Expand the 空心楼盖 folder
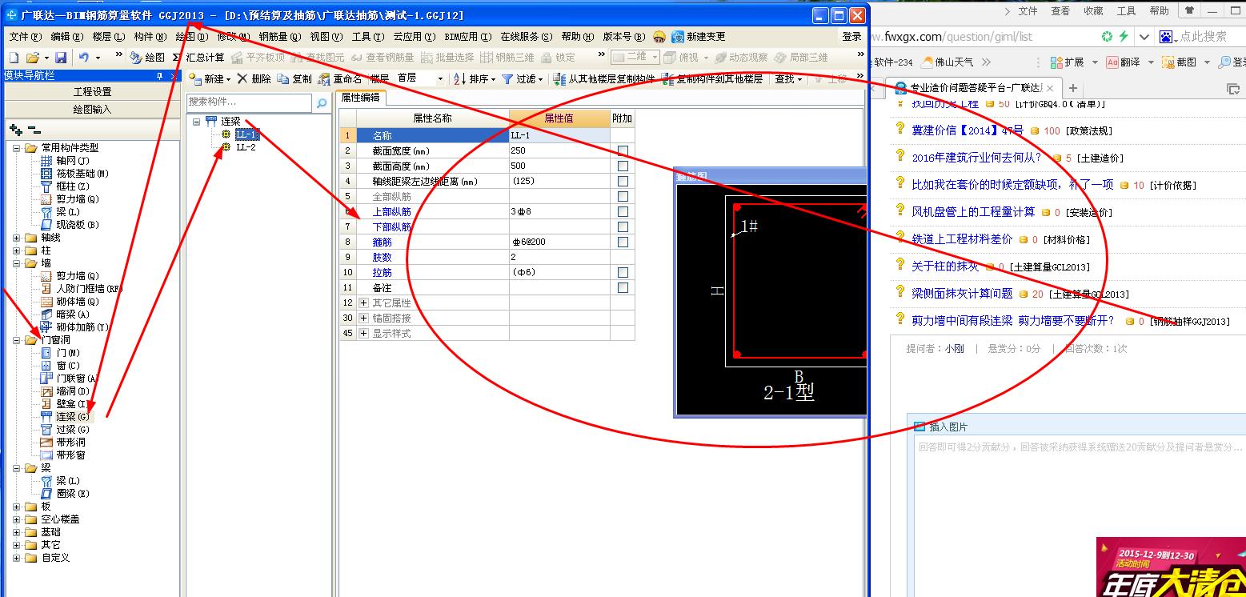 pyautogui.click(x=17, y=519)
